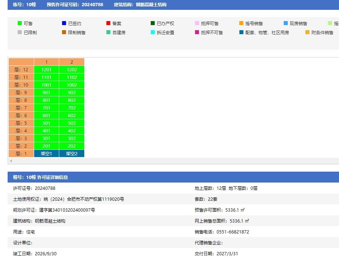Click the teal 自建房 legend swatch

[108, 32]
